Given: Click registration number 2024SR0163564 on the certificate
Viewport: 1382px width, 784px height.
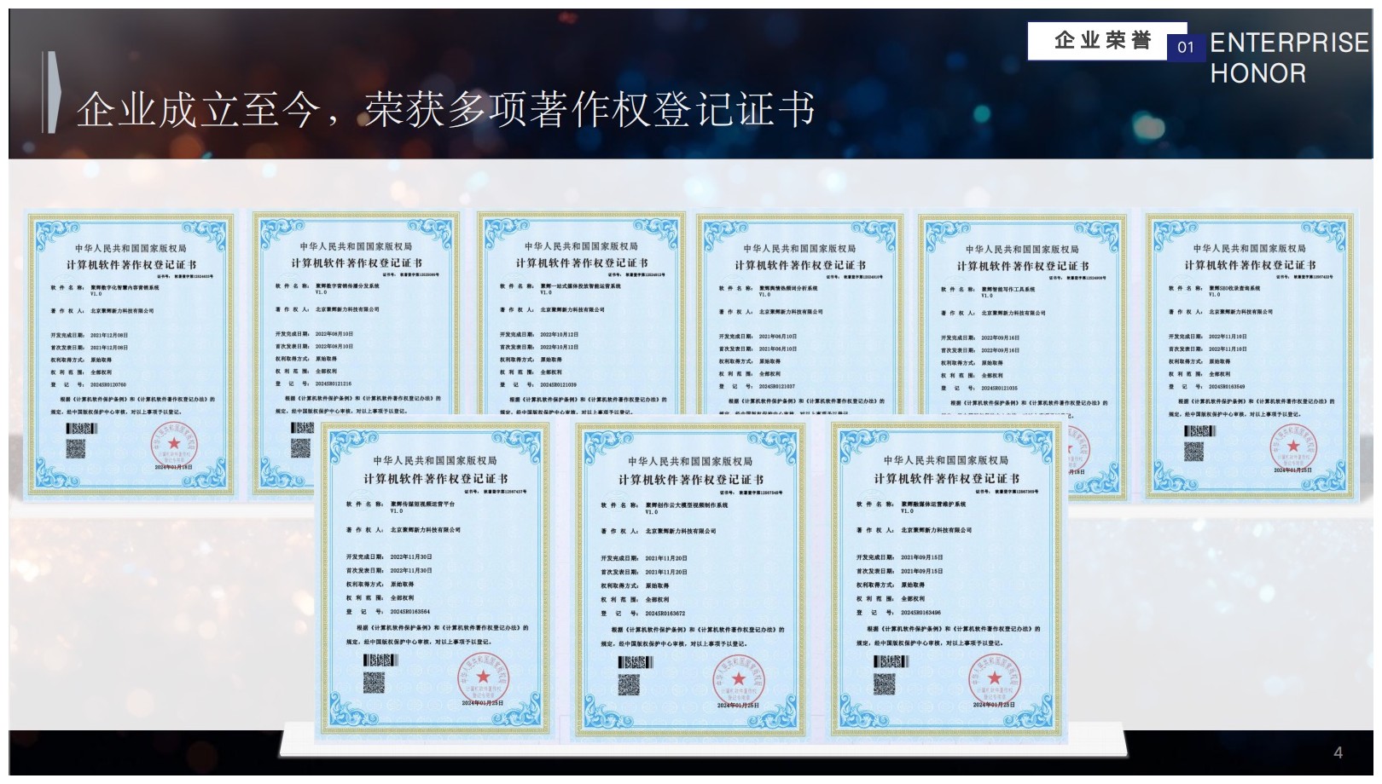Looking at the screenshot, I should pyautogui.click(x=410, y=612).
